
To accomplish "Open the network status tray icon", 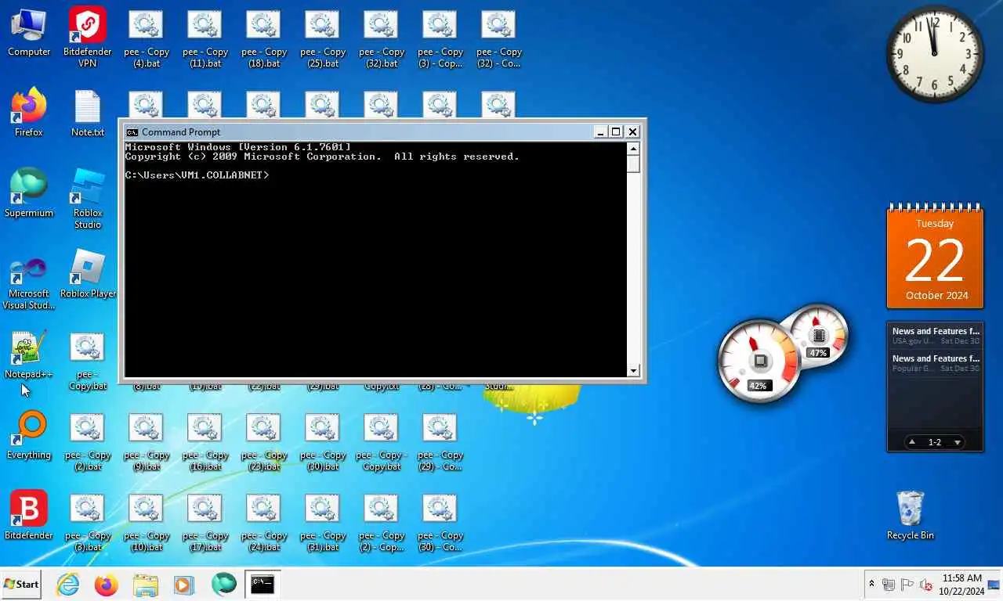I will pyautogui.click(x=889, y=585).
